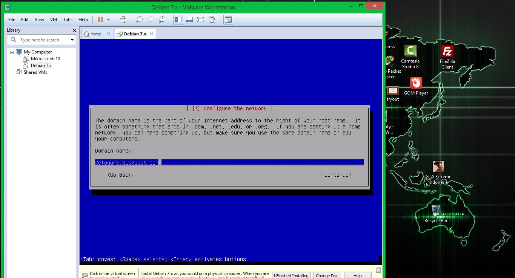Open the Edit menu
The height and width of the screenshot is (278, 515).
coord(25,20)
